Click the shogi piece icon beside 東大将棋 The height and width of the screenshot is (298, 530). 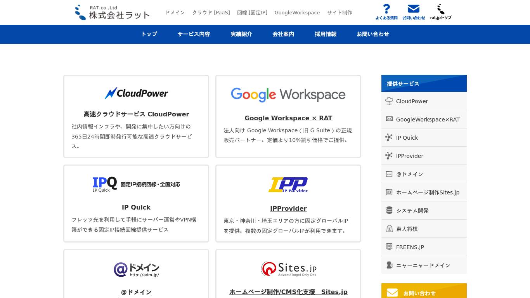(x=389, y=229)
